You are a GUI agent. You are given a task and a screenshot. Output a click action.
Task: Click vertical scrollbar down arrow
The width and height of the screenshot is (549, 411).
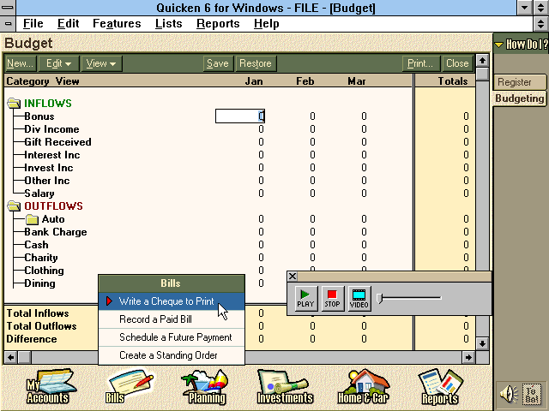(x=482, y=343)
